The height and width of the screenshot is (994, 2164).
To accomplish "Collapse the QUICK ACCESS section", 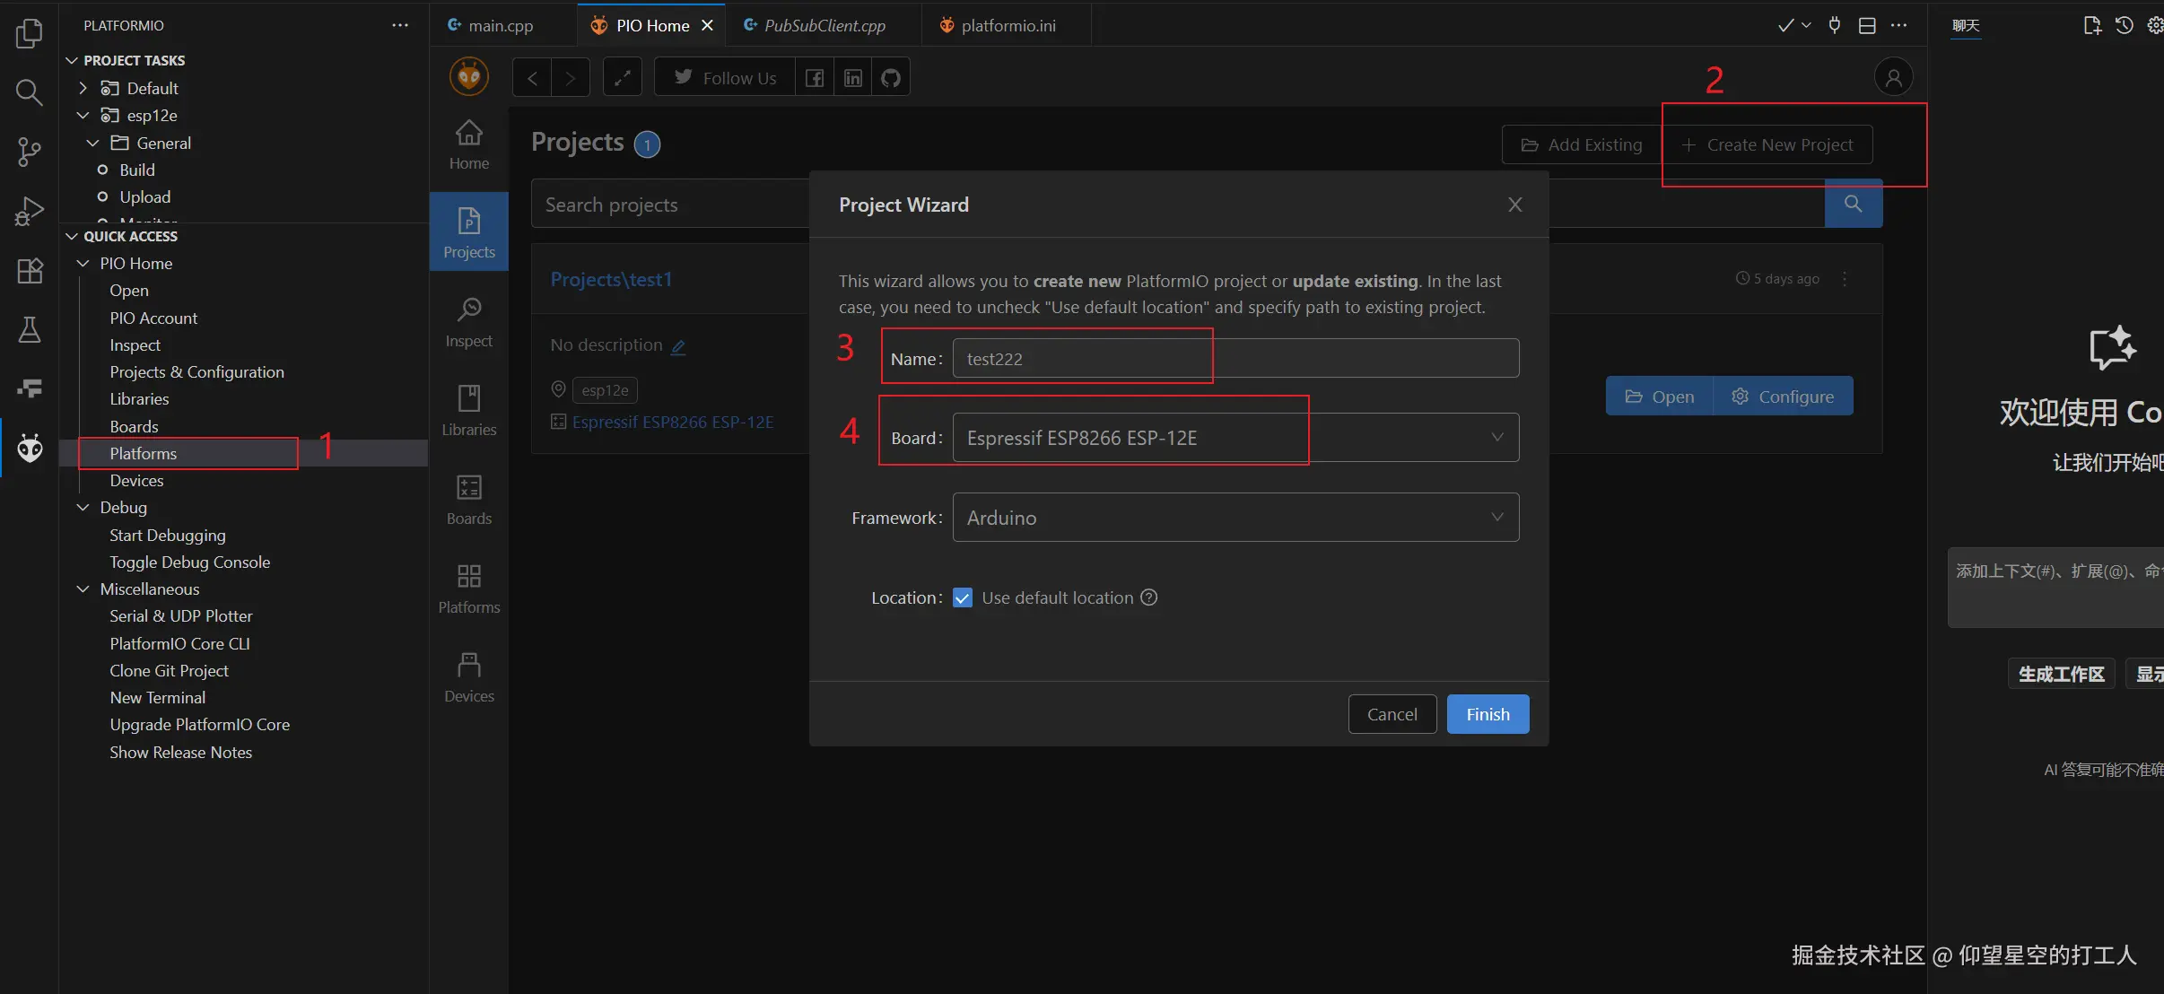I will 73,236.
